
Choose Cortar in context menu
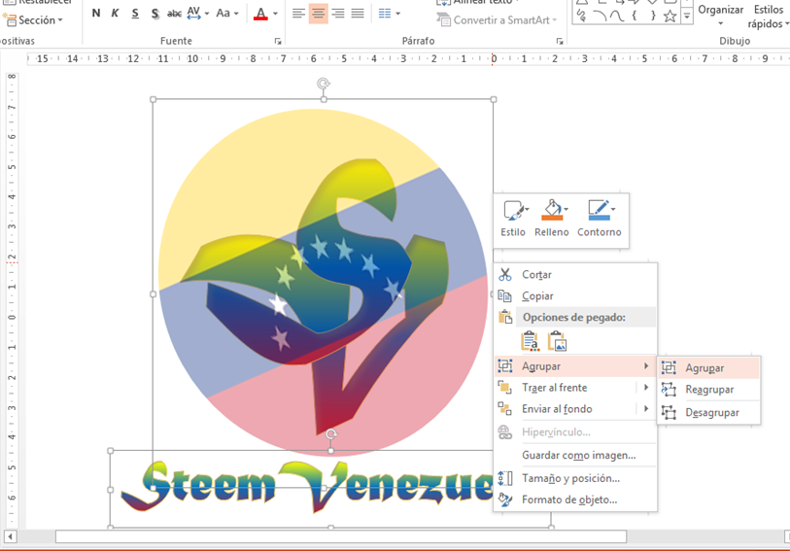pos(575,274)
